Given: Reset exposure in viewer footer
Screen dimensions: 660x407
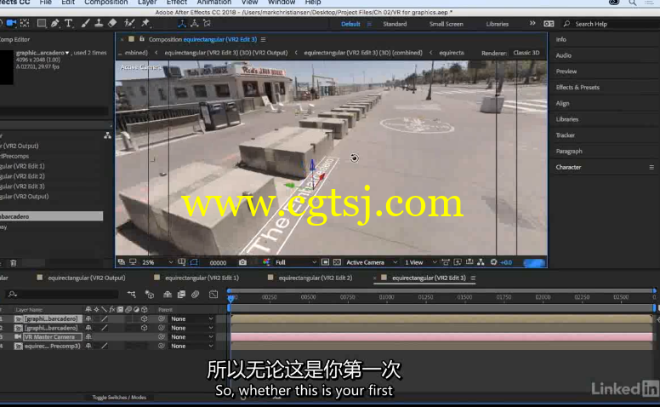Looking at the screenshot, I should pos(494,262).
